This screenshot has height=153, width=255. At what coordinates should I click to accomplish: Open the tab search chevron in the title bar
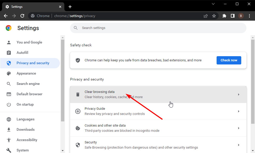(x=213, y=4)
